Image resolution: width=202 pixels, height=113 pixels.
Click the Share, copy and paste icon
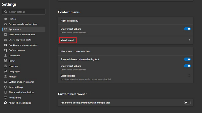[5, 40]
